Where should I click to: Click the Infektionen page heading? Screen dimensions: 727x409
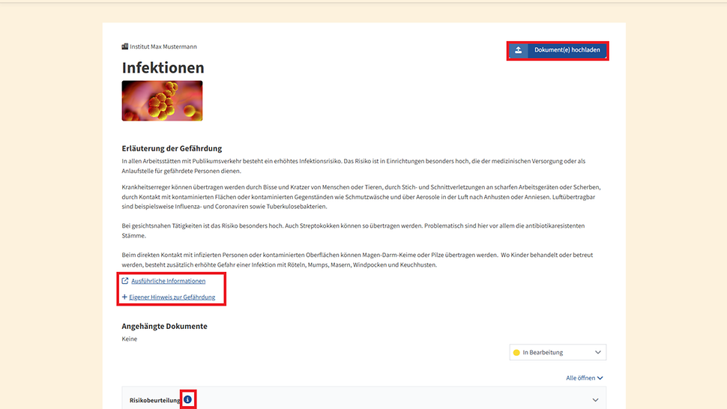pyautogui.click(x=163, y=67)
